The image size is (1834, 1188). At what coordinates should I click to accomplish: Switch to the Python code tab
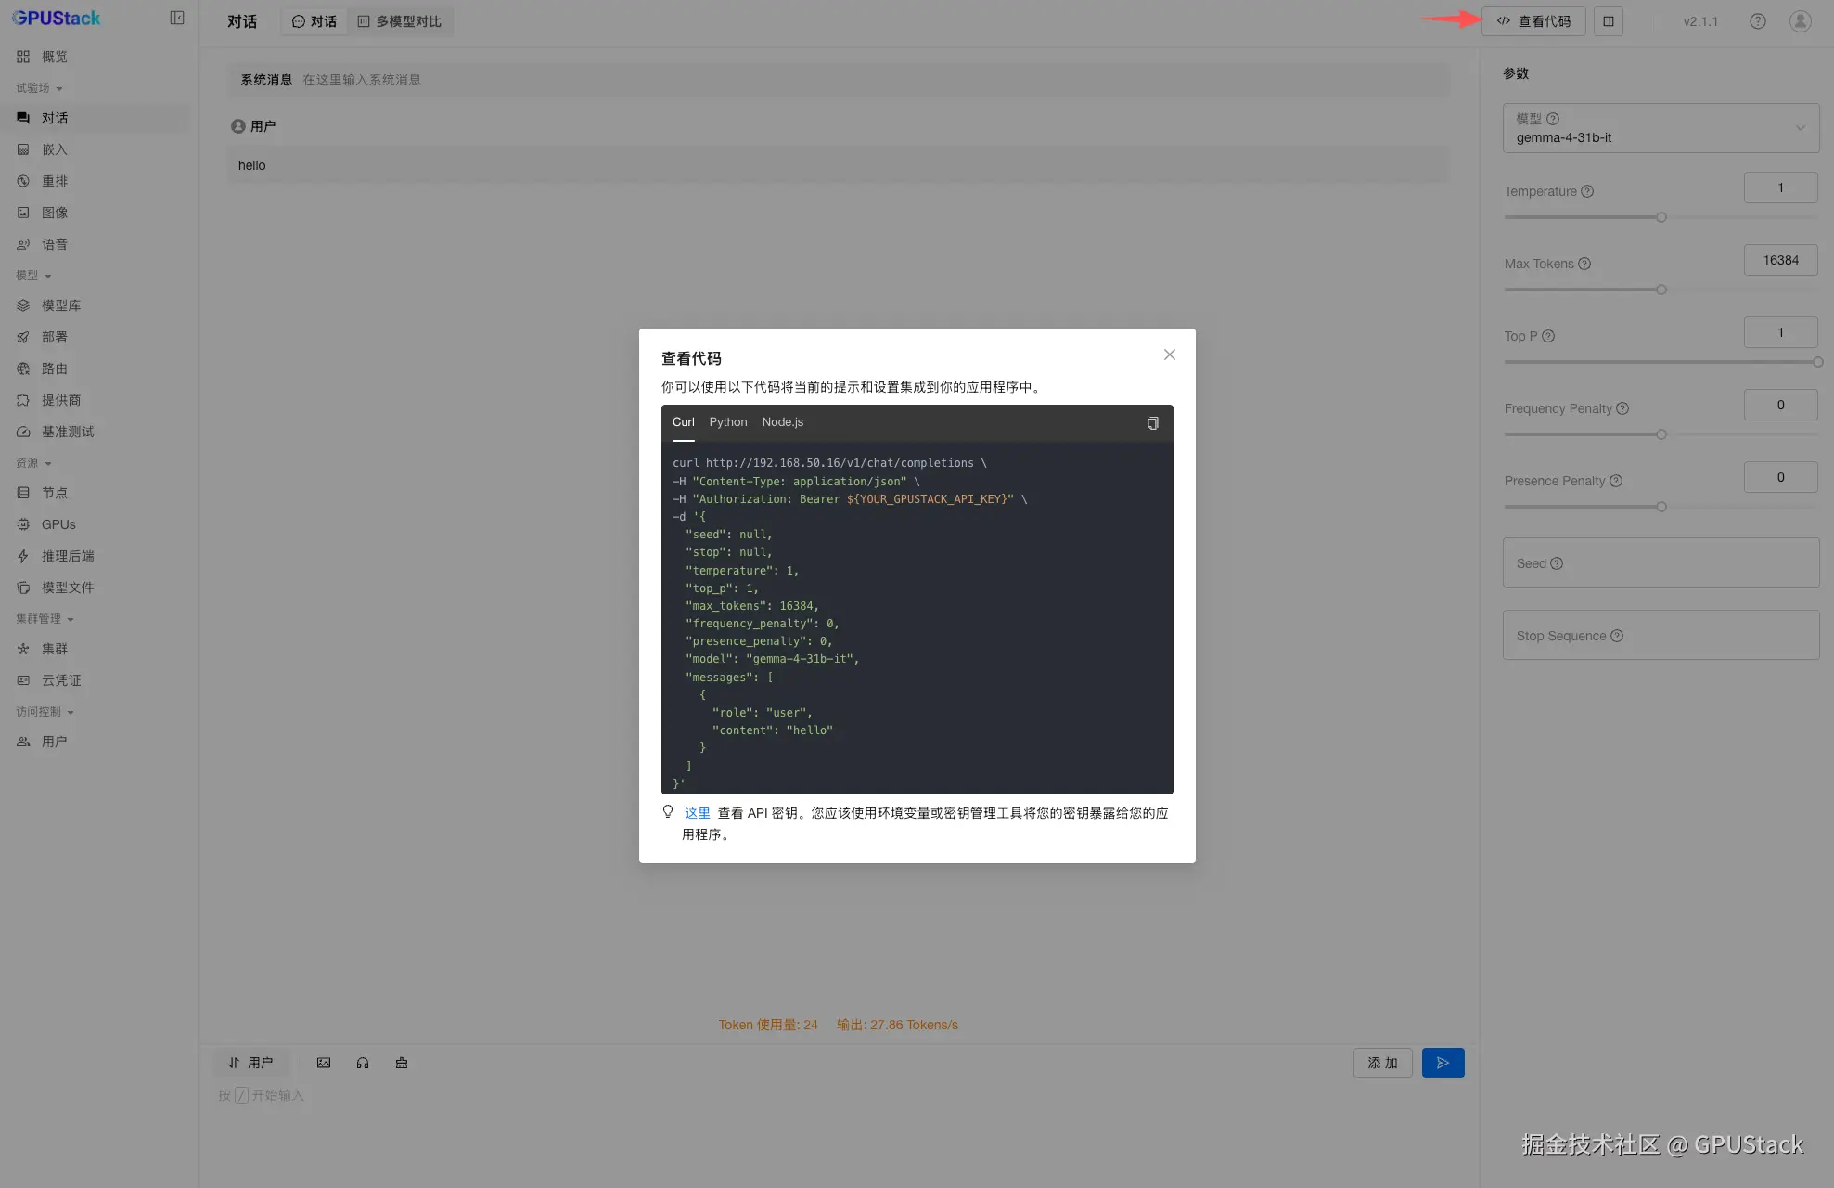(x=727, y=422)
